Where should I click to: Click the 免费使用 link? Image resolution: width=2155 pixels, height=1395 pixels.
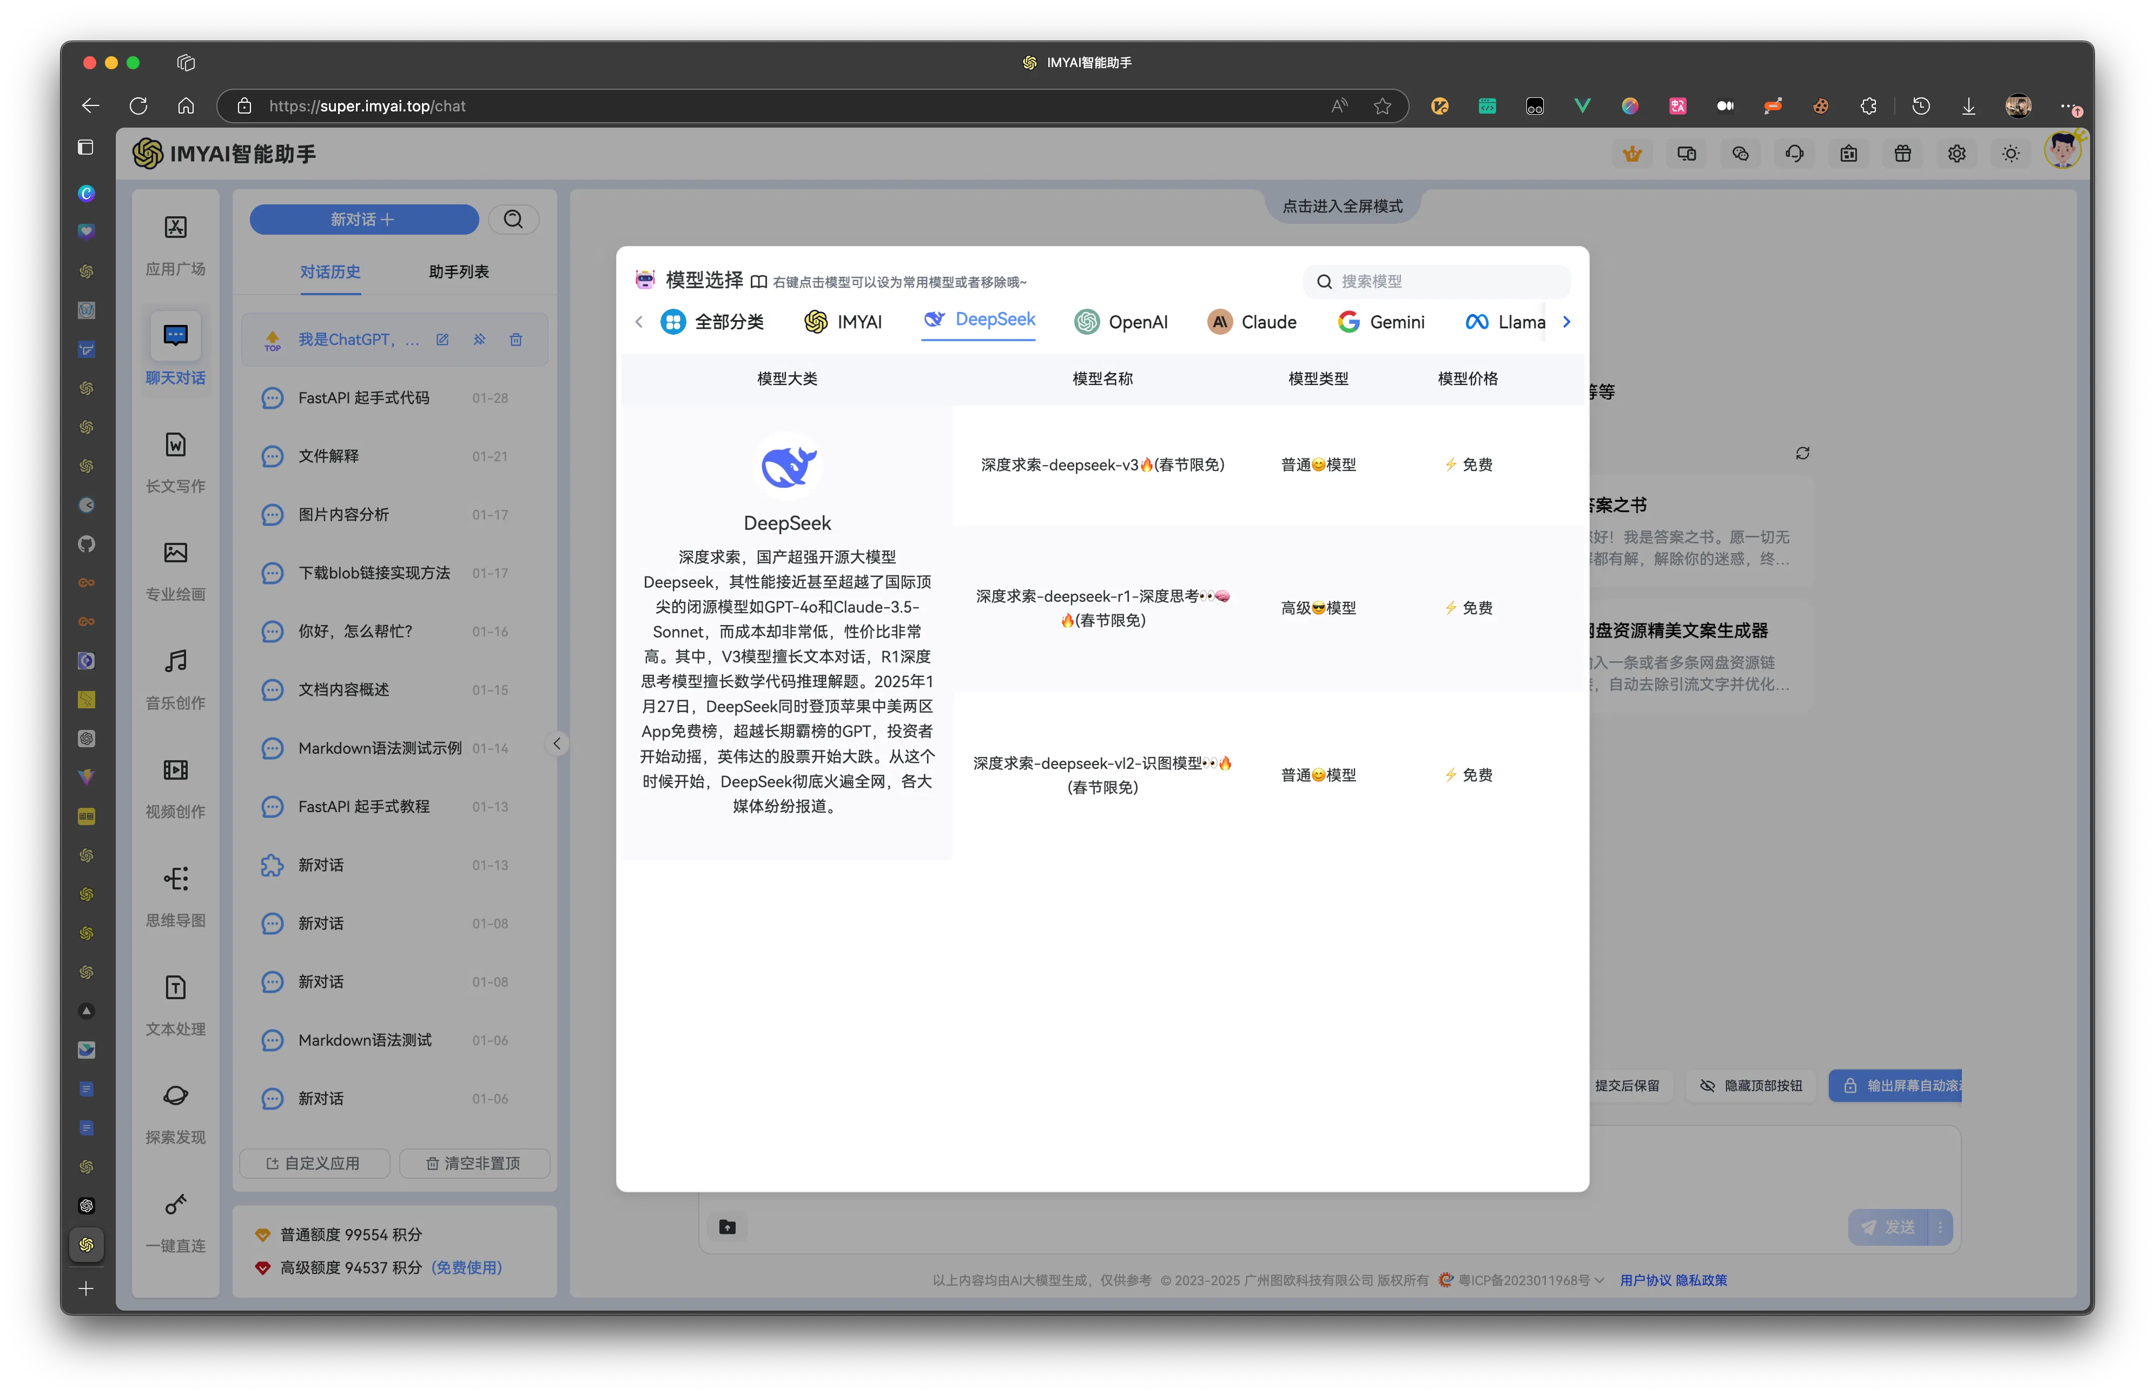pos(466,1267)
